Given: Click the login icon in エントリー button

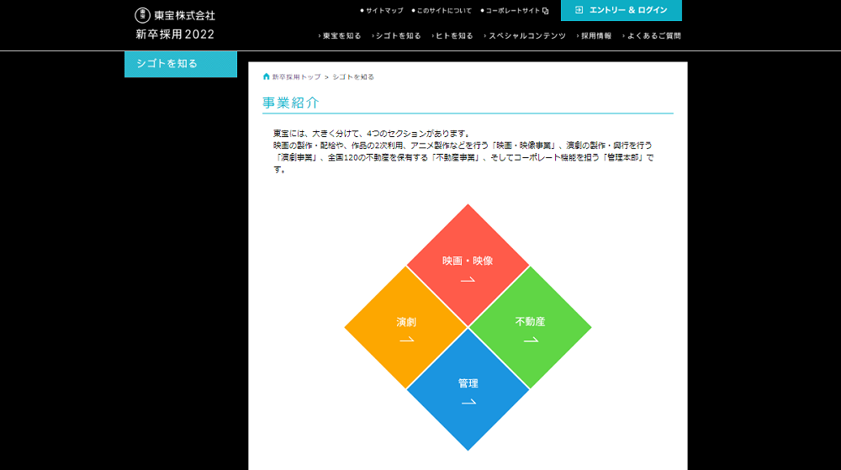Looking at the screenshot, I should (579, 10).
